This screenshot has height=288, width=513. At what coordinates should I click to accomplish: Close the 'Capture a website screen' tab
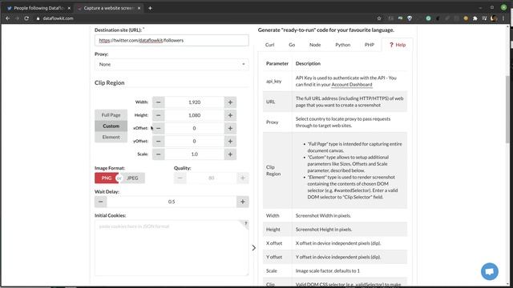tap(139, 8)
